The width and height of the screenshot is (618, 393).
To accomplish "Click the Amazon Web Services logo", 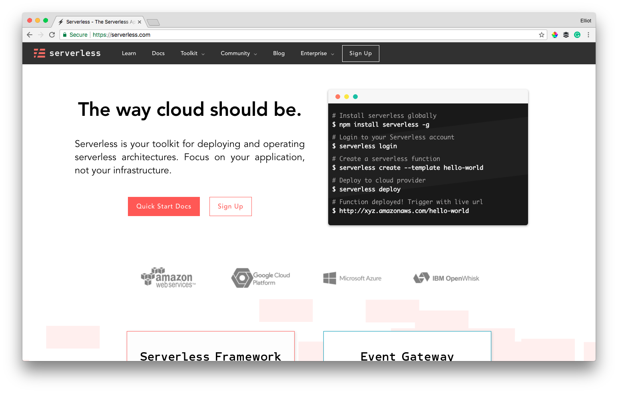I will 168,278.
